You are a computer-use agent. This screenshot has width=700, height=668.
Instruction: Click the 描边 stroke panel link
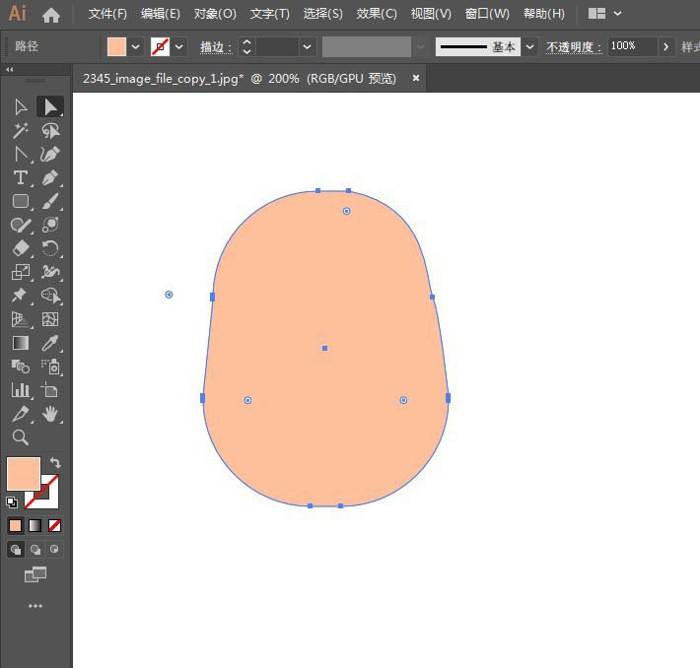click(216, 46)
